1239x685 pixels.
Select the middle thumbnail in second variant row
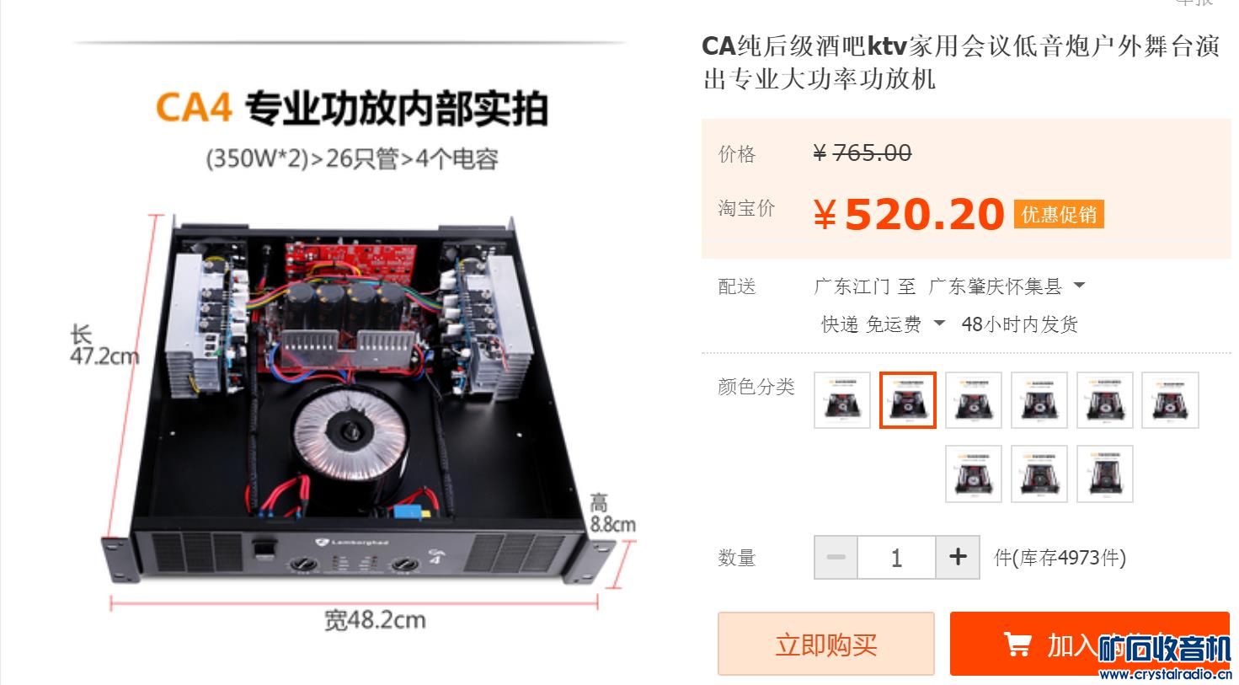click(1039, 474)
